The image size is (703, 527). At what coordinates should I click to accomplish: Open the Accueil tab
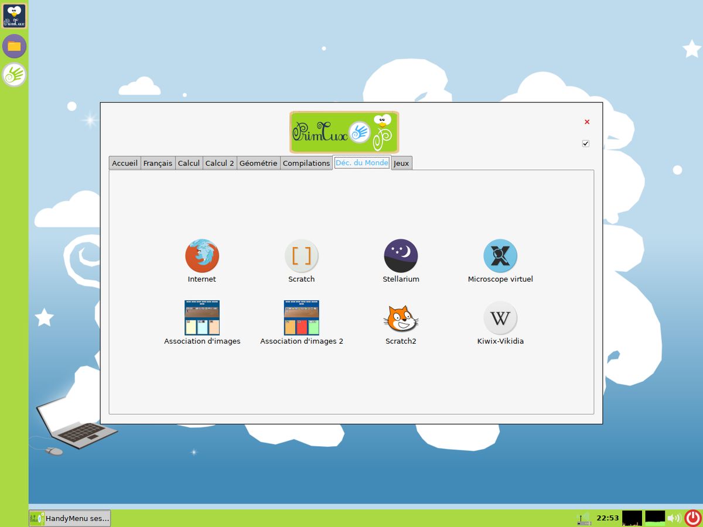point(124,163)
